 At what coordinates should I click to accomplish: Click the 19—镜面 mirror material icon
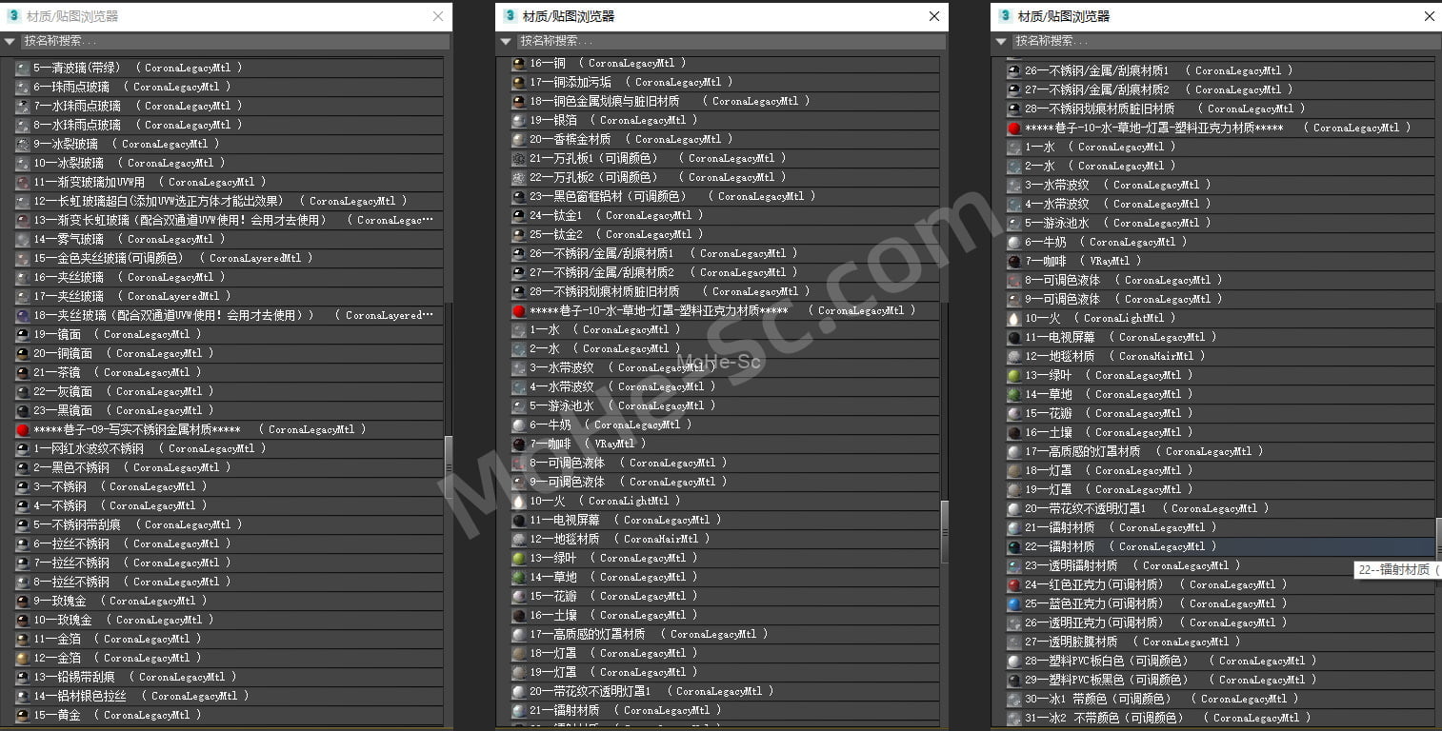click(x=21, y=334)
